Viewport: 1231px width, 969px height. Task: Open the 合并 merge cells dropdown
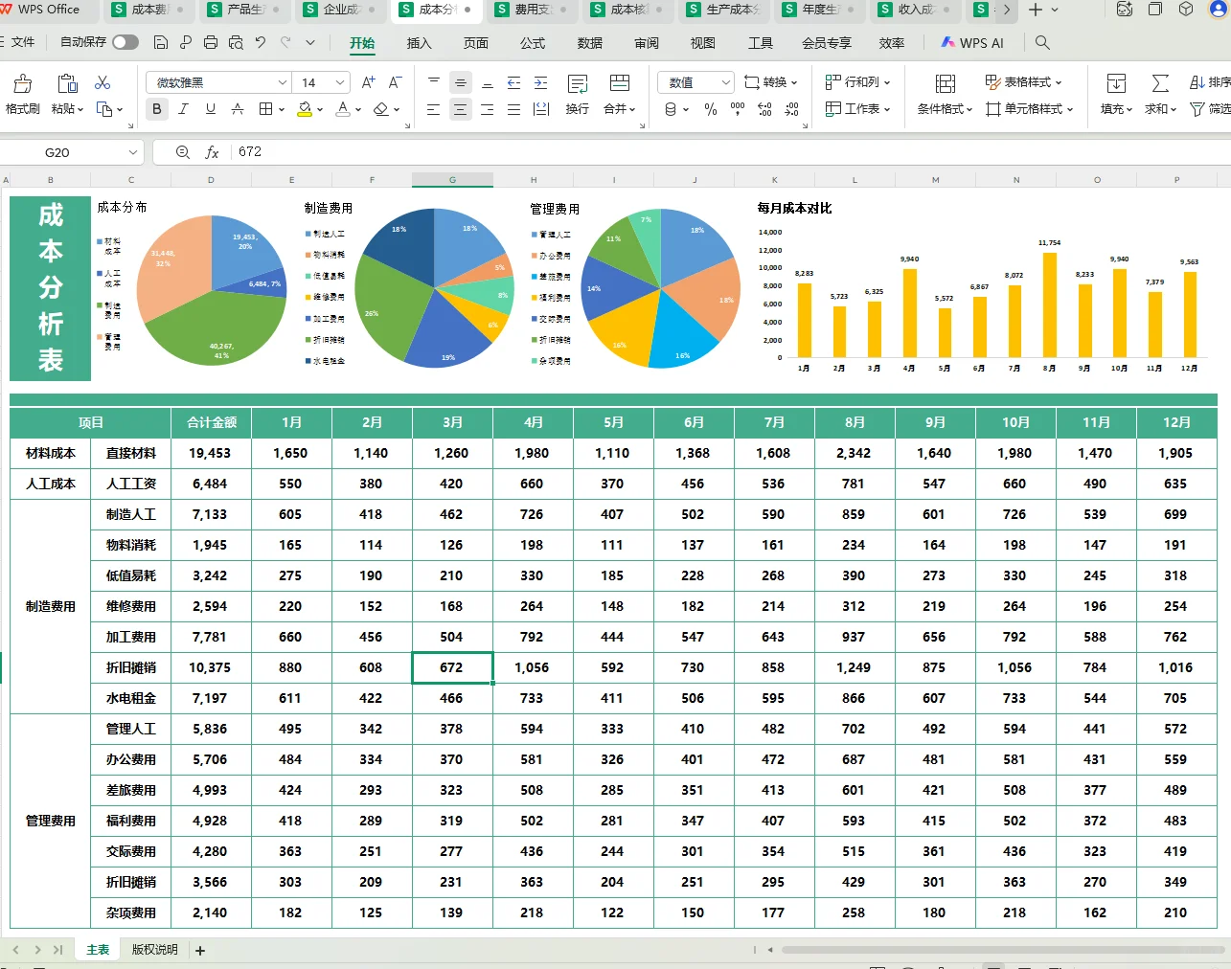pos(620,109)
